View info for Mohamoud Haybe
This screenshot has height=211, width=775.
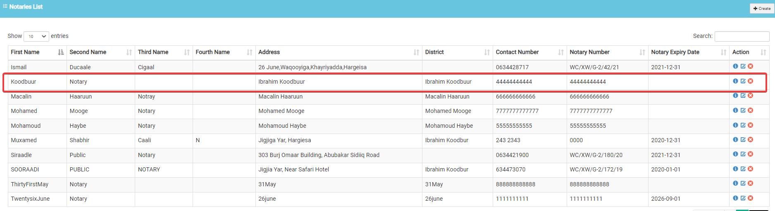pos(735,125)
